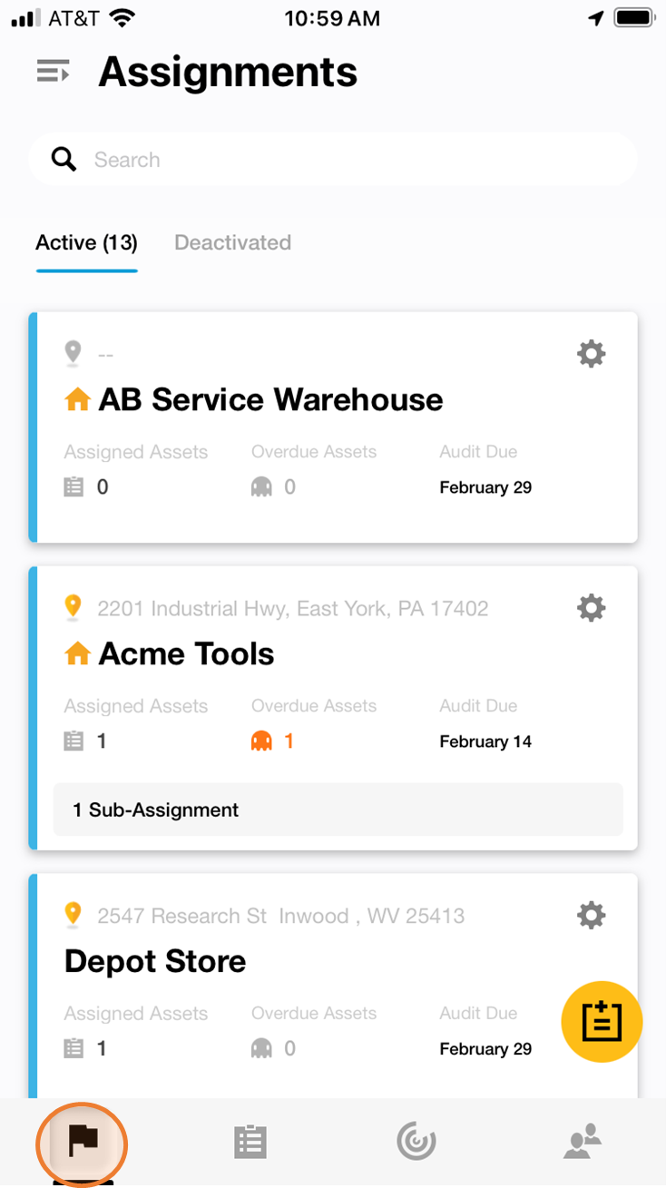This screenshot has width=666, height=1188.
Task: Tap the battery indicator in the status bar
Action: click(x=632, y=16)
